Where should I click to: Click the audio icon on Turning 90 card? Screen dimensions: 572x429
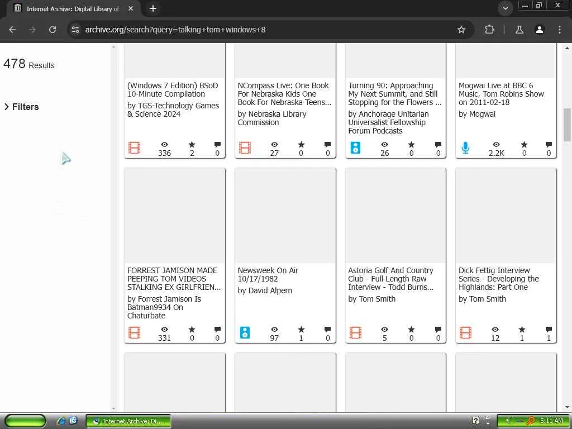click(355, 147)
